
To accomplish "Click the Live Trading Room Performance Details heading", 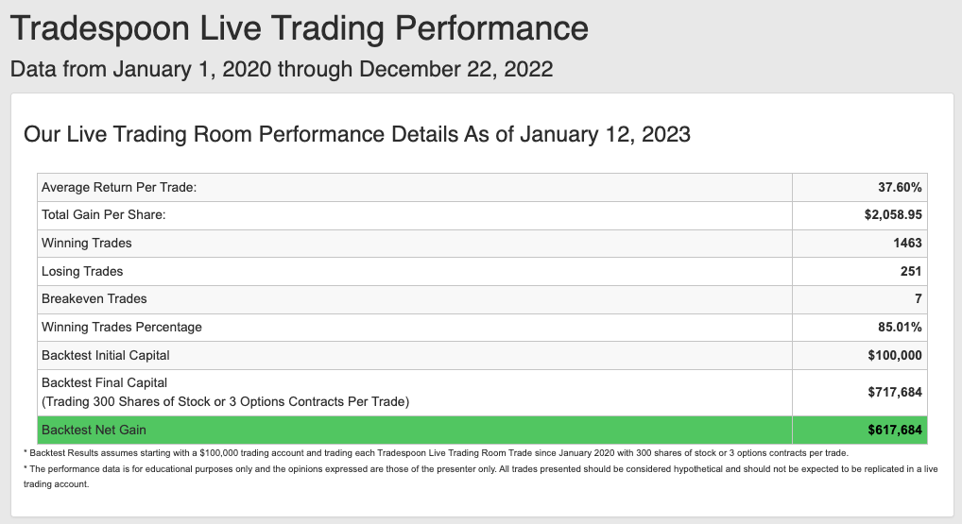I will point(357,134).
